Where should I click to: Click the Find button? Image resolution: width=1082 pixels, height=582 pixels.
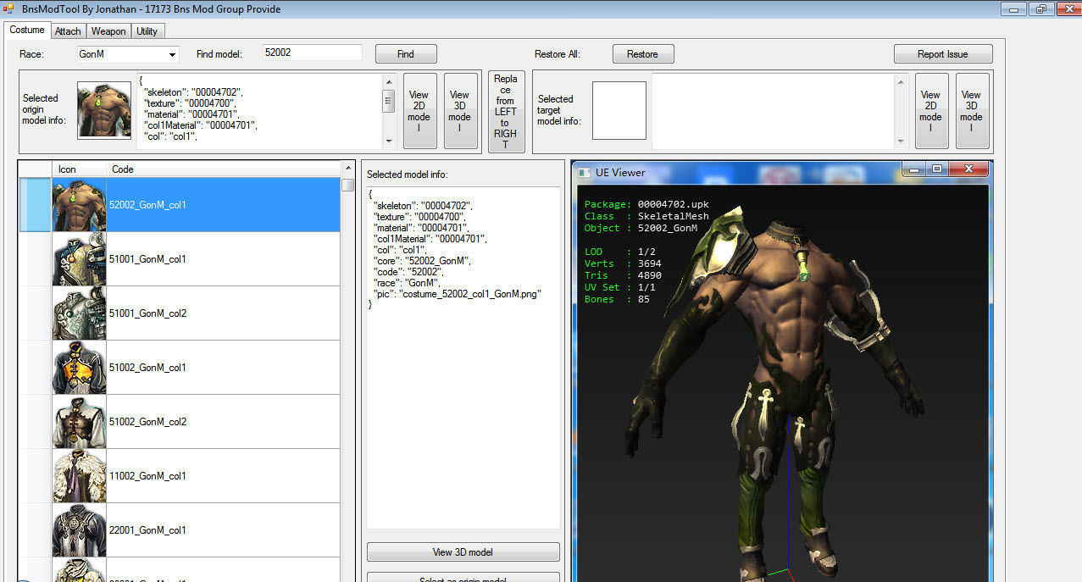click(406, 54)
